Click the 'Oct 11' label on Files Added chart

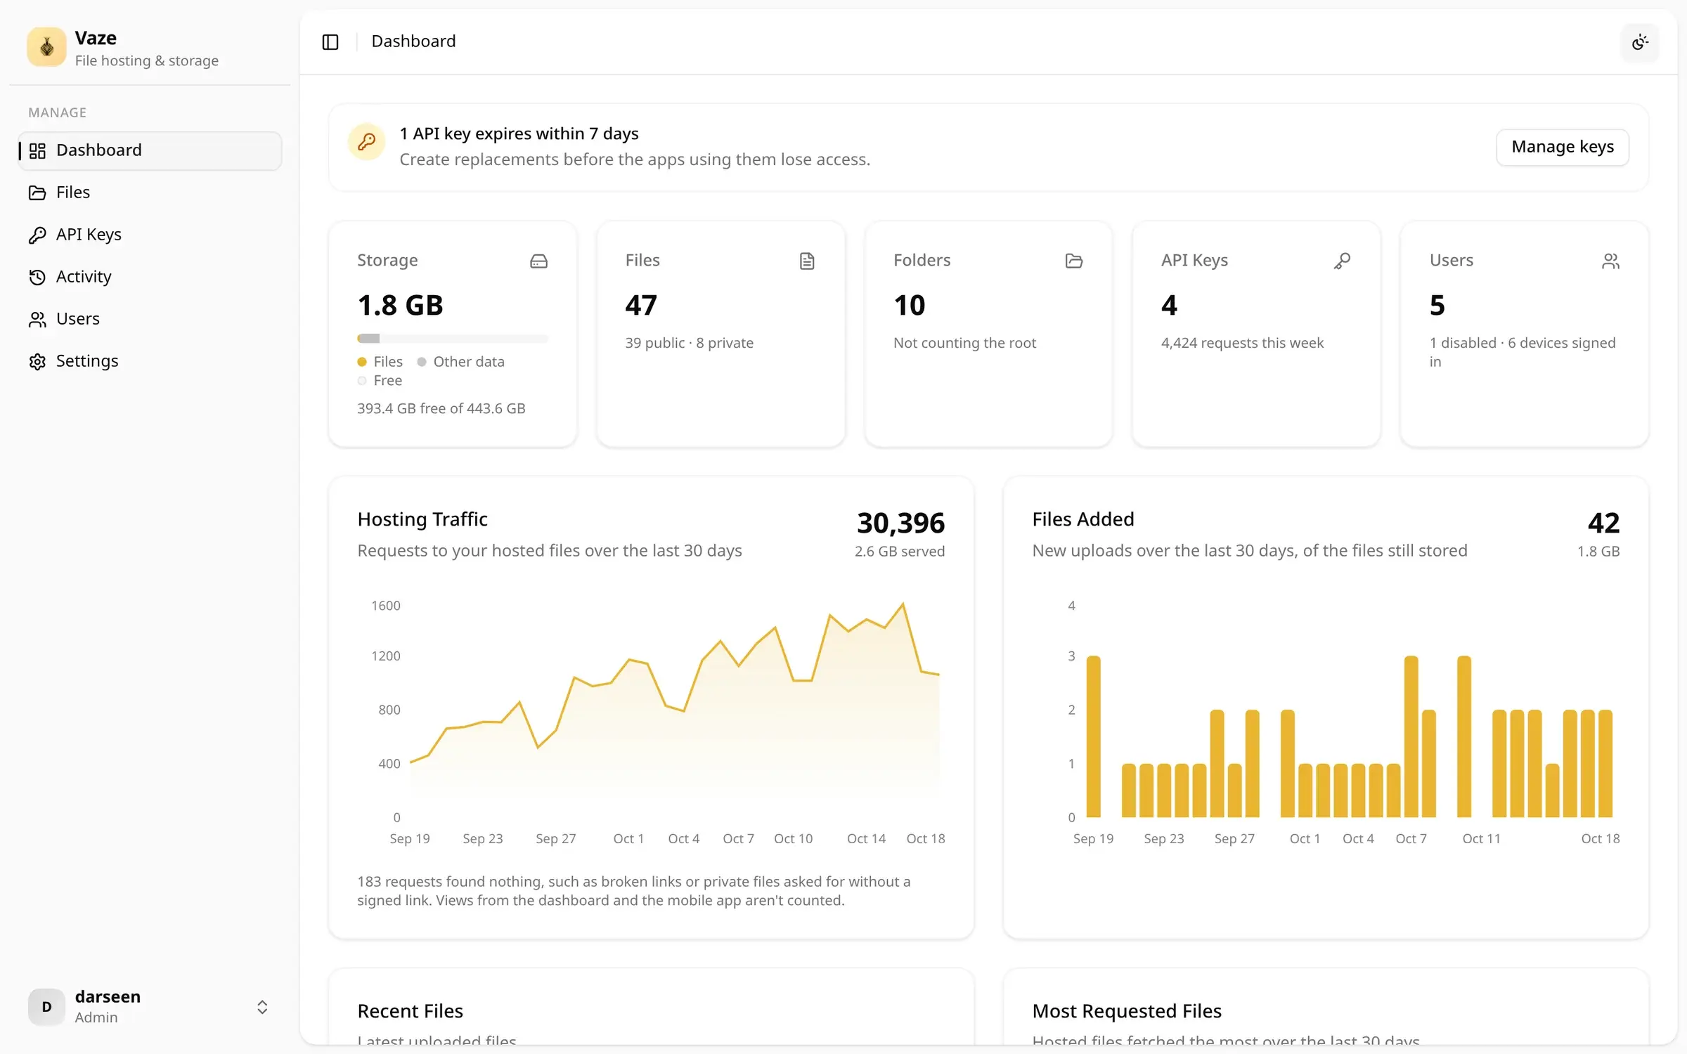(x=1481, y=838)
